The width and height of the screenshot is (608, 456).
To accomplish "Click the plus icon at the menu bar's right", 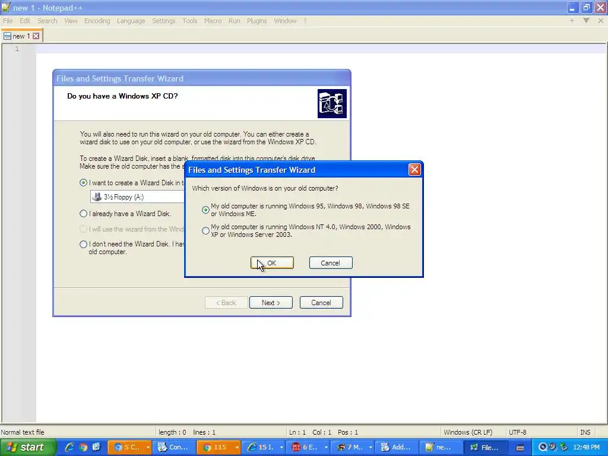I will tap(572, 21).
